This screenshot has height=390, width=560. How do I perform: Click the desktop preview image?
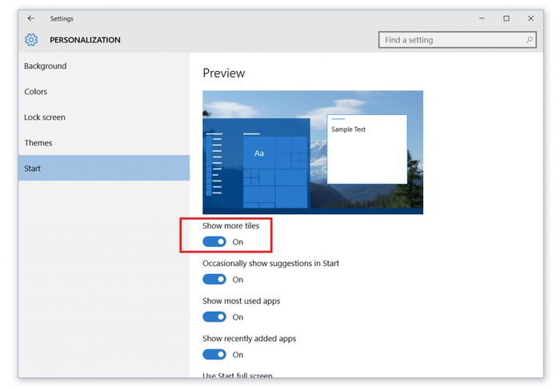click(x=313, y=153)
